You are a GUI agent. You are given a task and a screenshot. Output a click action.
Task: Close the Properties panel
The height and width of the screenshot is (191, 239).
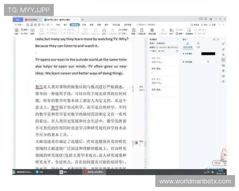[x=218, y=39]
